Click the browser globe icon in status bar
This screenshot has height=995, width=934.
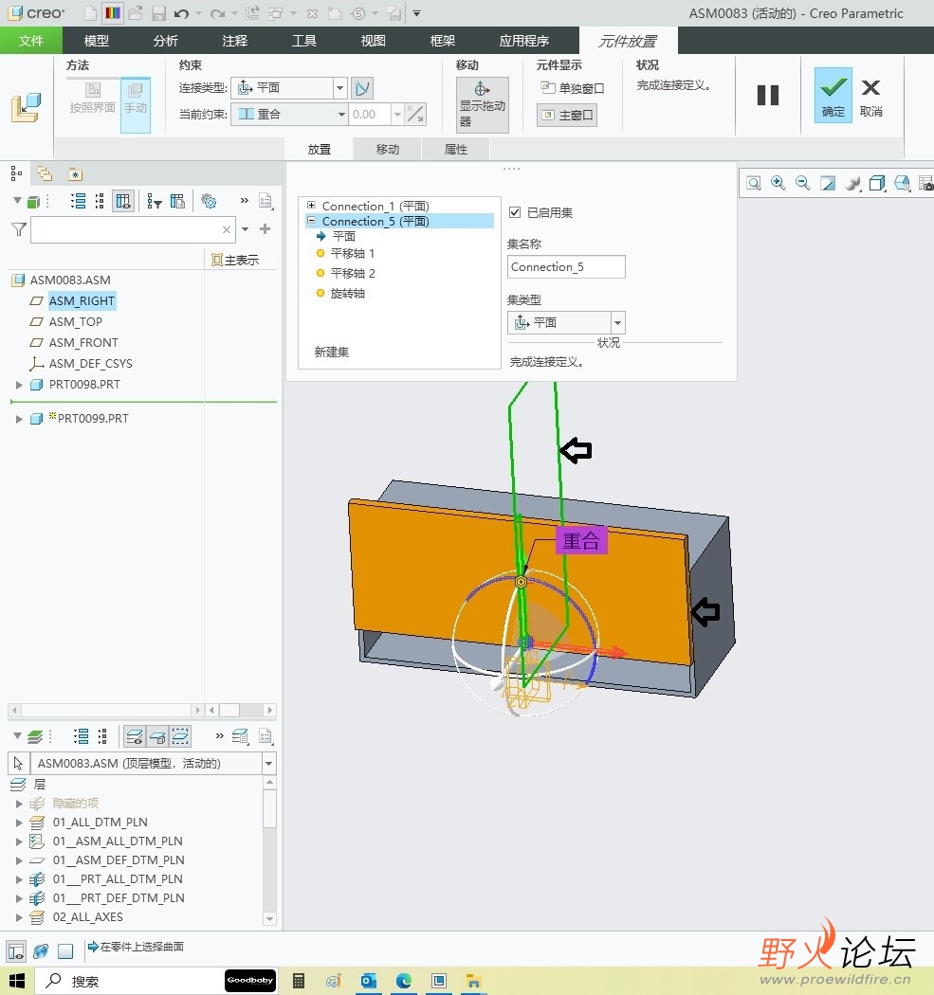coord(41,951)
